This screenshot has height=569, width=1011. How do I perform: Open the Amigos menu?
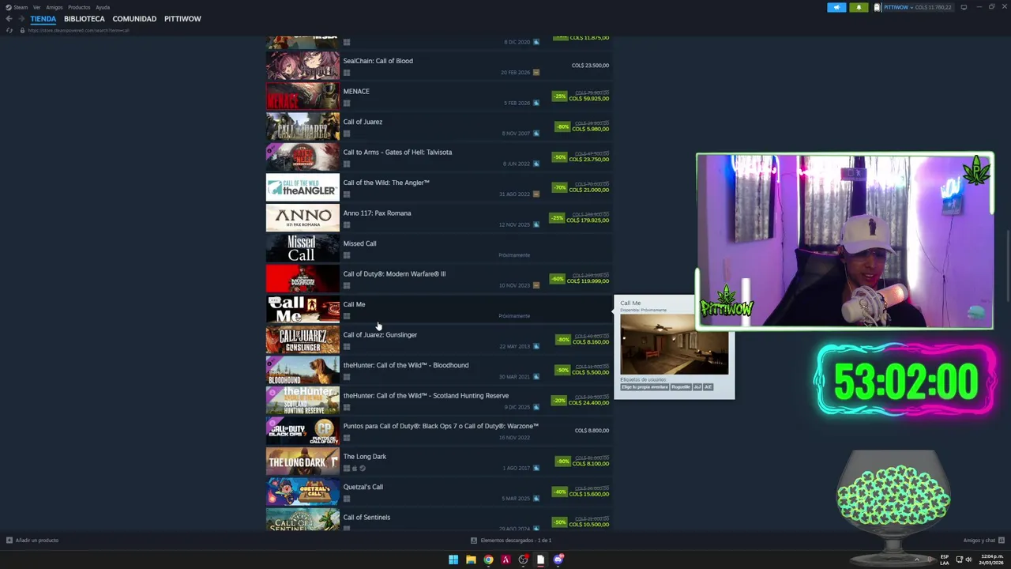(x=54, y=7)
